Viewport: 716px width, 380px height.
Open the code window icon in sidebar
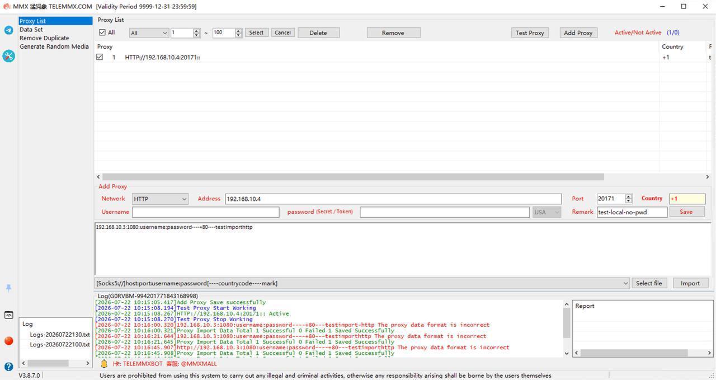(8, 315)
